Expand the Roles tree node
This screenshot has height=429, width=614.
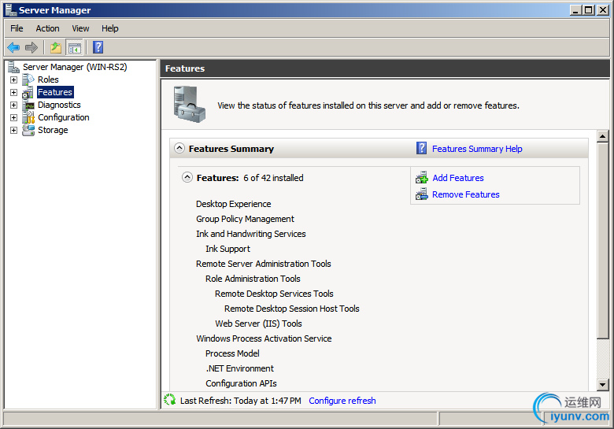pos(13,80)
